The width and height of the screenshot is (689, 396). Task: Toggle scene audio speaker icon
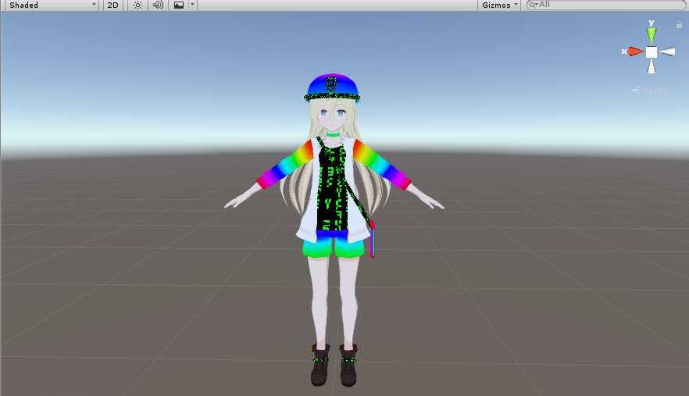click(x=158, y=5)
